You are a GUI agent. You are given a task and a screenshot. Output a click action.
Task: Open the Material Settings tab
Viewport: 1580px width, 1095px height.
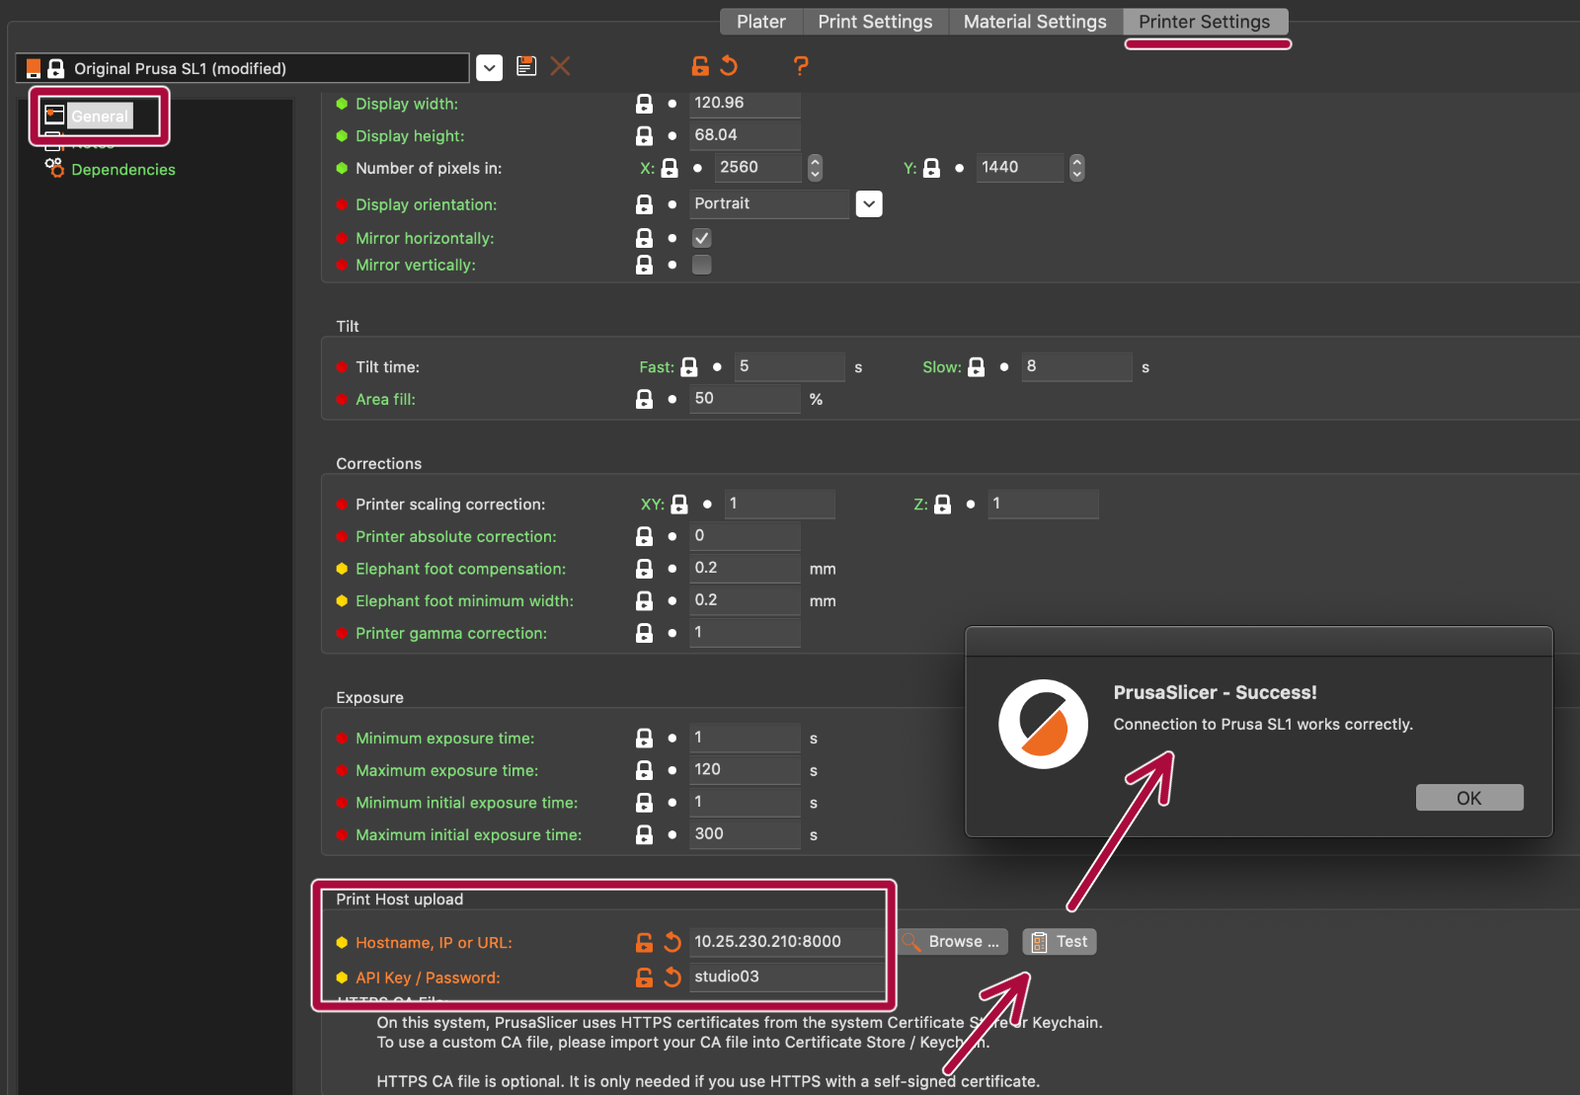pyautogui.click(x=1034, y=22)
